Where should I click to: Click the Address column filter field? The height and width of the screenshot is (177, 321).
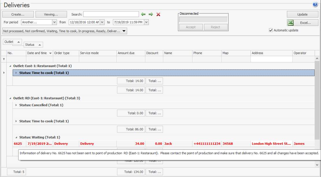[271, 59]
